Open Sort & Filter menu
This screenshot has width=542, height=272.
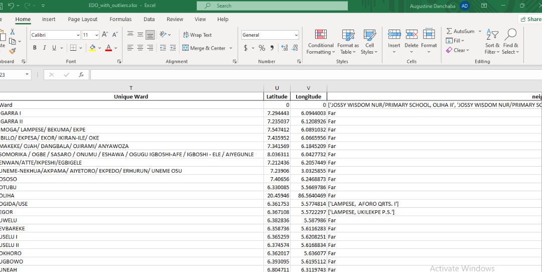[x=492, y=42]
